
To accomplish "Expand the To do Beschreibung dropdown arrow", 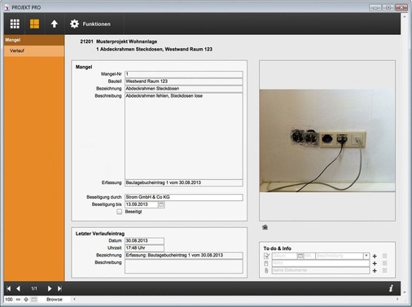I will (366, 256).
